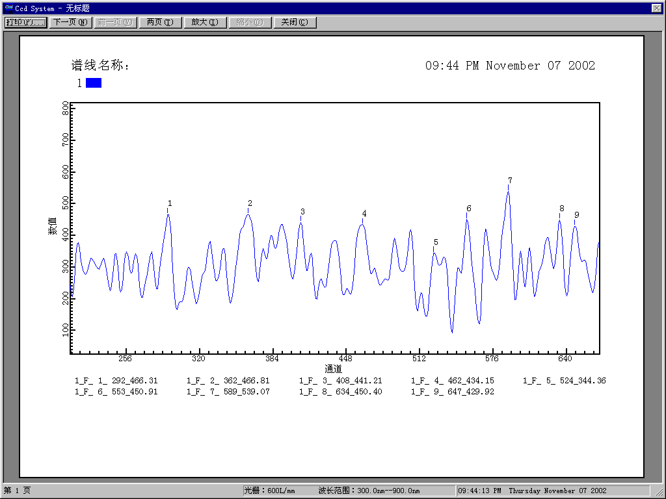Click y-axis tick value 100
Viewport: 666px width, 499px height.
point(66,329)
